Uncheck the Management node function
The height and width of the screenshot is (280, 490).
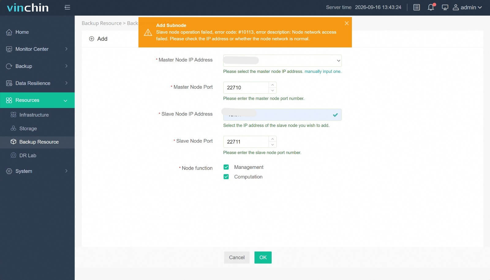[x=226, y=167]
